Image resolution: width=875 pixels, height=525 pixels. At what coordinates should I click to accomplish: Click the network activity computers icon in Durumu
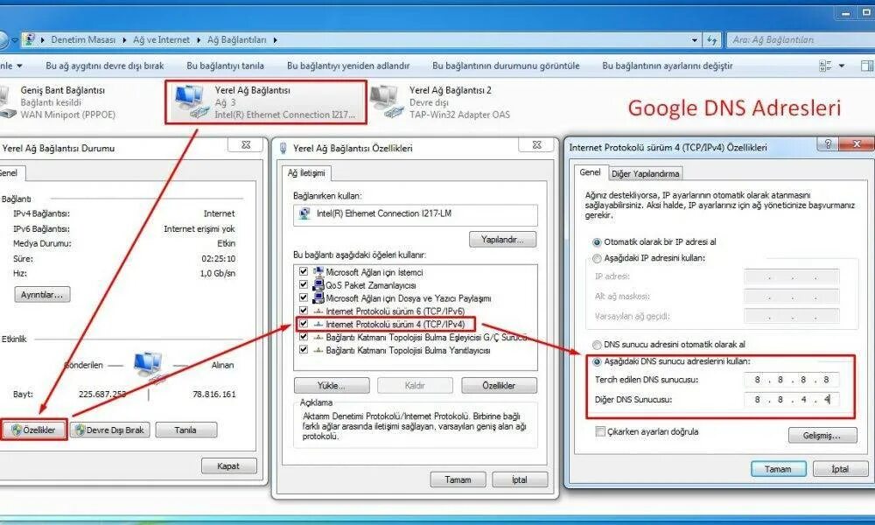pyautogui.click(x=149, y=367)
